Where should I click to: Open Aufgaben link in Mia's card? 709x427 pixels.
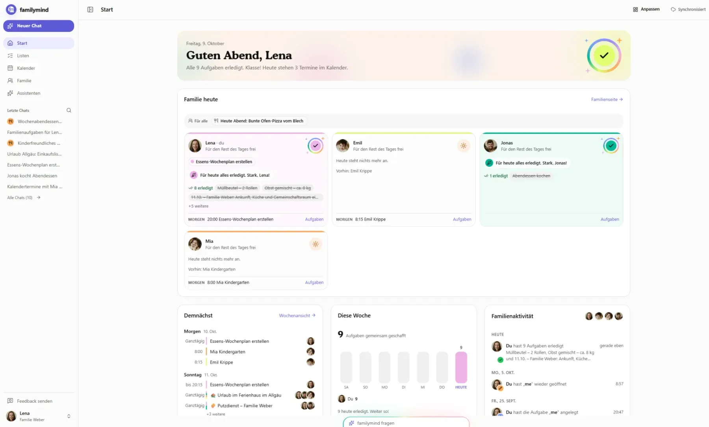pyautogui.click(x=314, y=283)
